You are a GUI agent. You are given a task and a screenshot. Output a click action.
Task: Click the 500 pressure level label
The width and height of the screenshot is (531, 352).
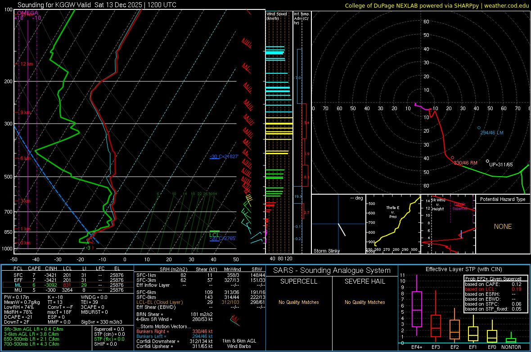coord(8,177)
